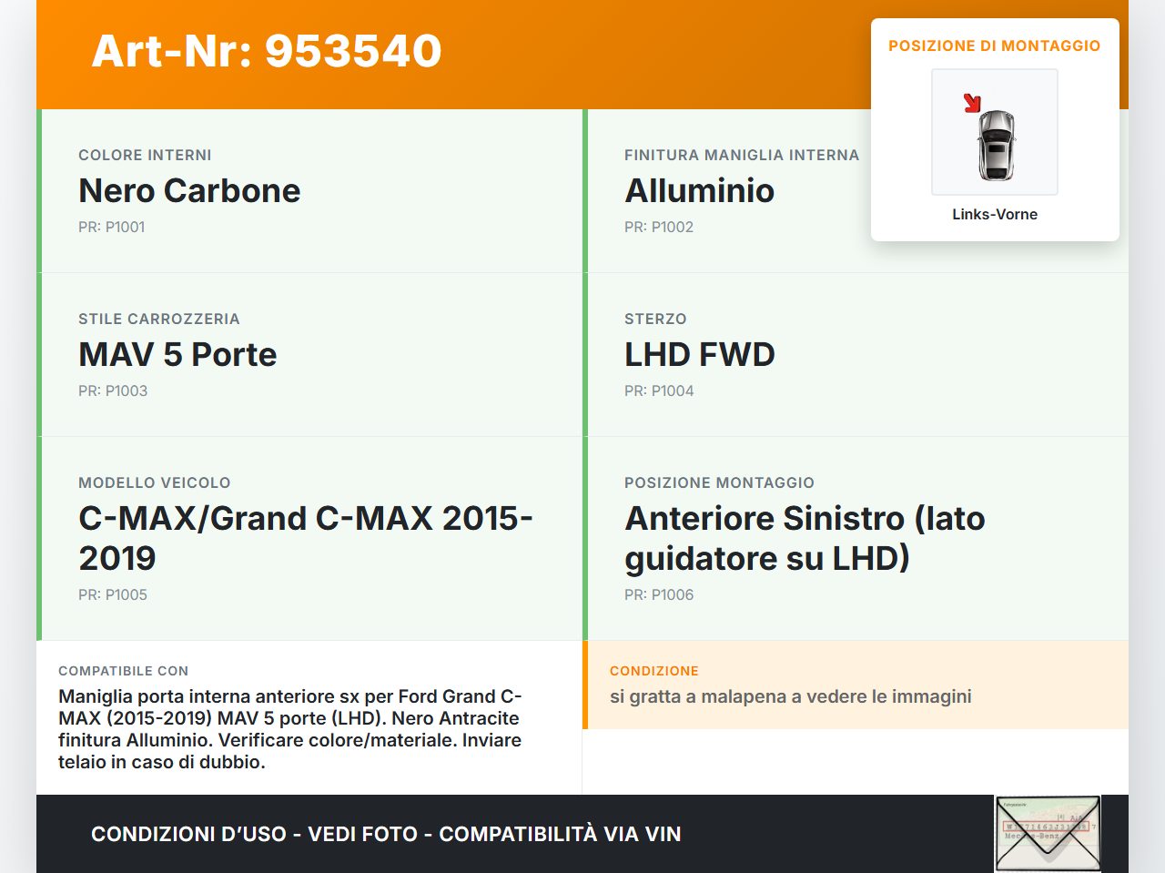Select the Anteriore Sinistro mounting position text

coord(805,538)
